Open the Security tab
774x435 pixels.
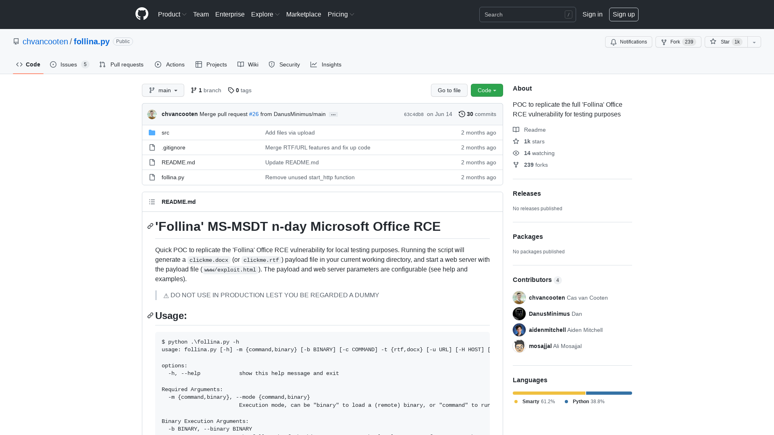point(284,64)
